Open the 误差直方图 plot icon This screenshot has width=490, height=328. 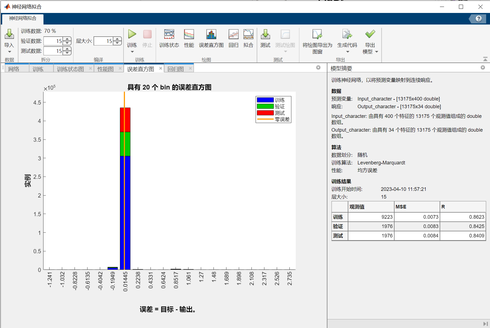pyautogui.click(x=211, y=34)
